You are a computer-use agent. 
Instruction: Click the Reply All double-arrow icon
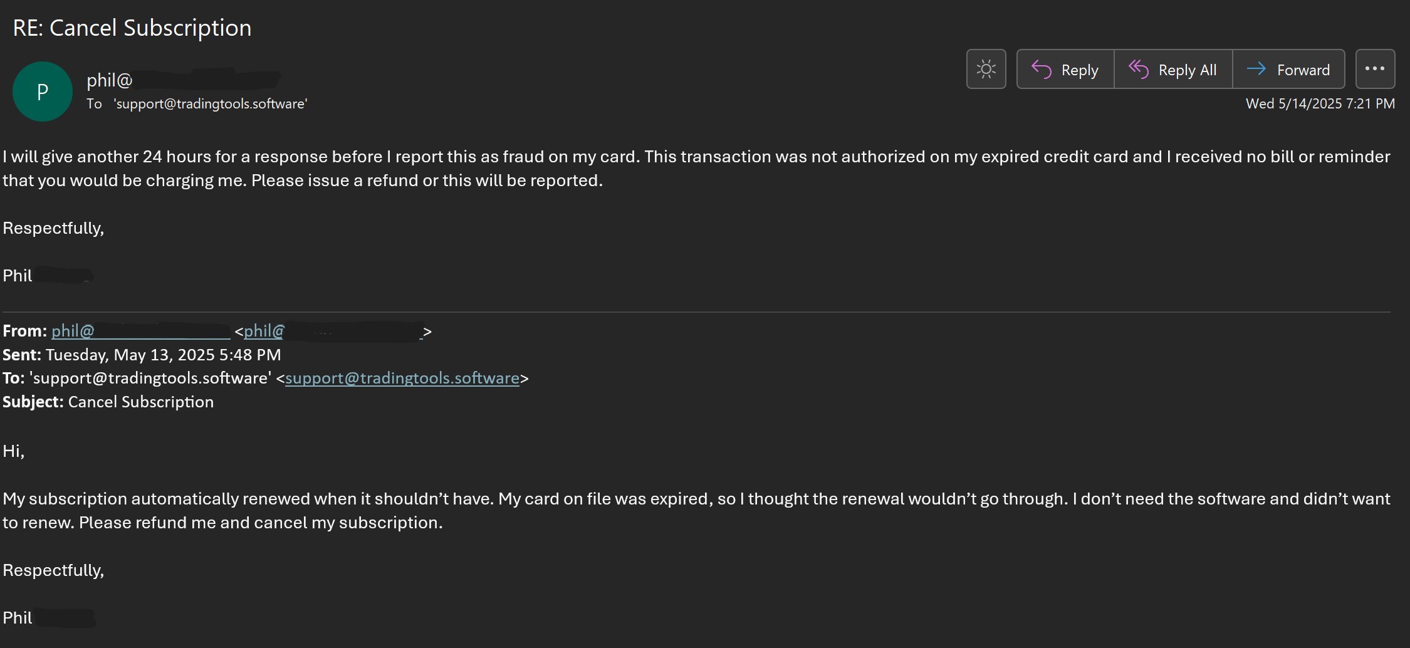point(1139,69)
